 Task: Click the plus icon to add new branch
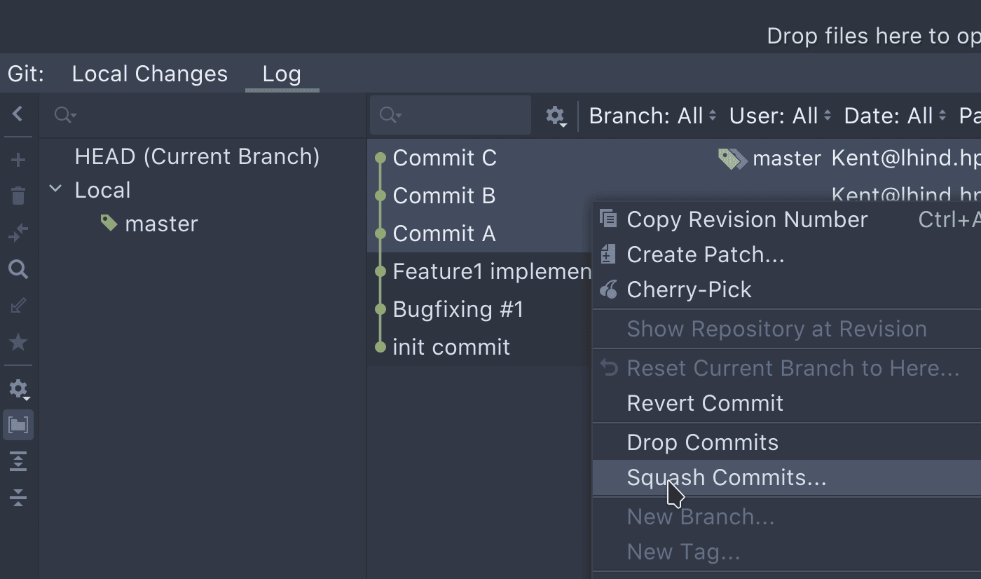(x=18, y=159)
